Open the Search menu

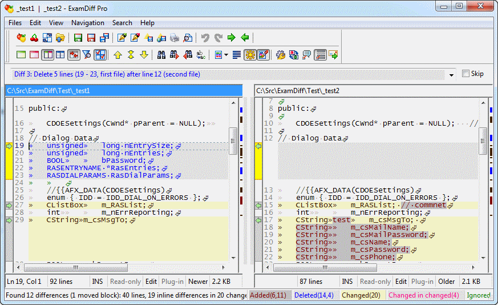point(122,23)
